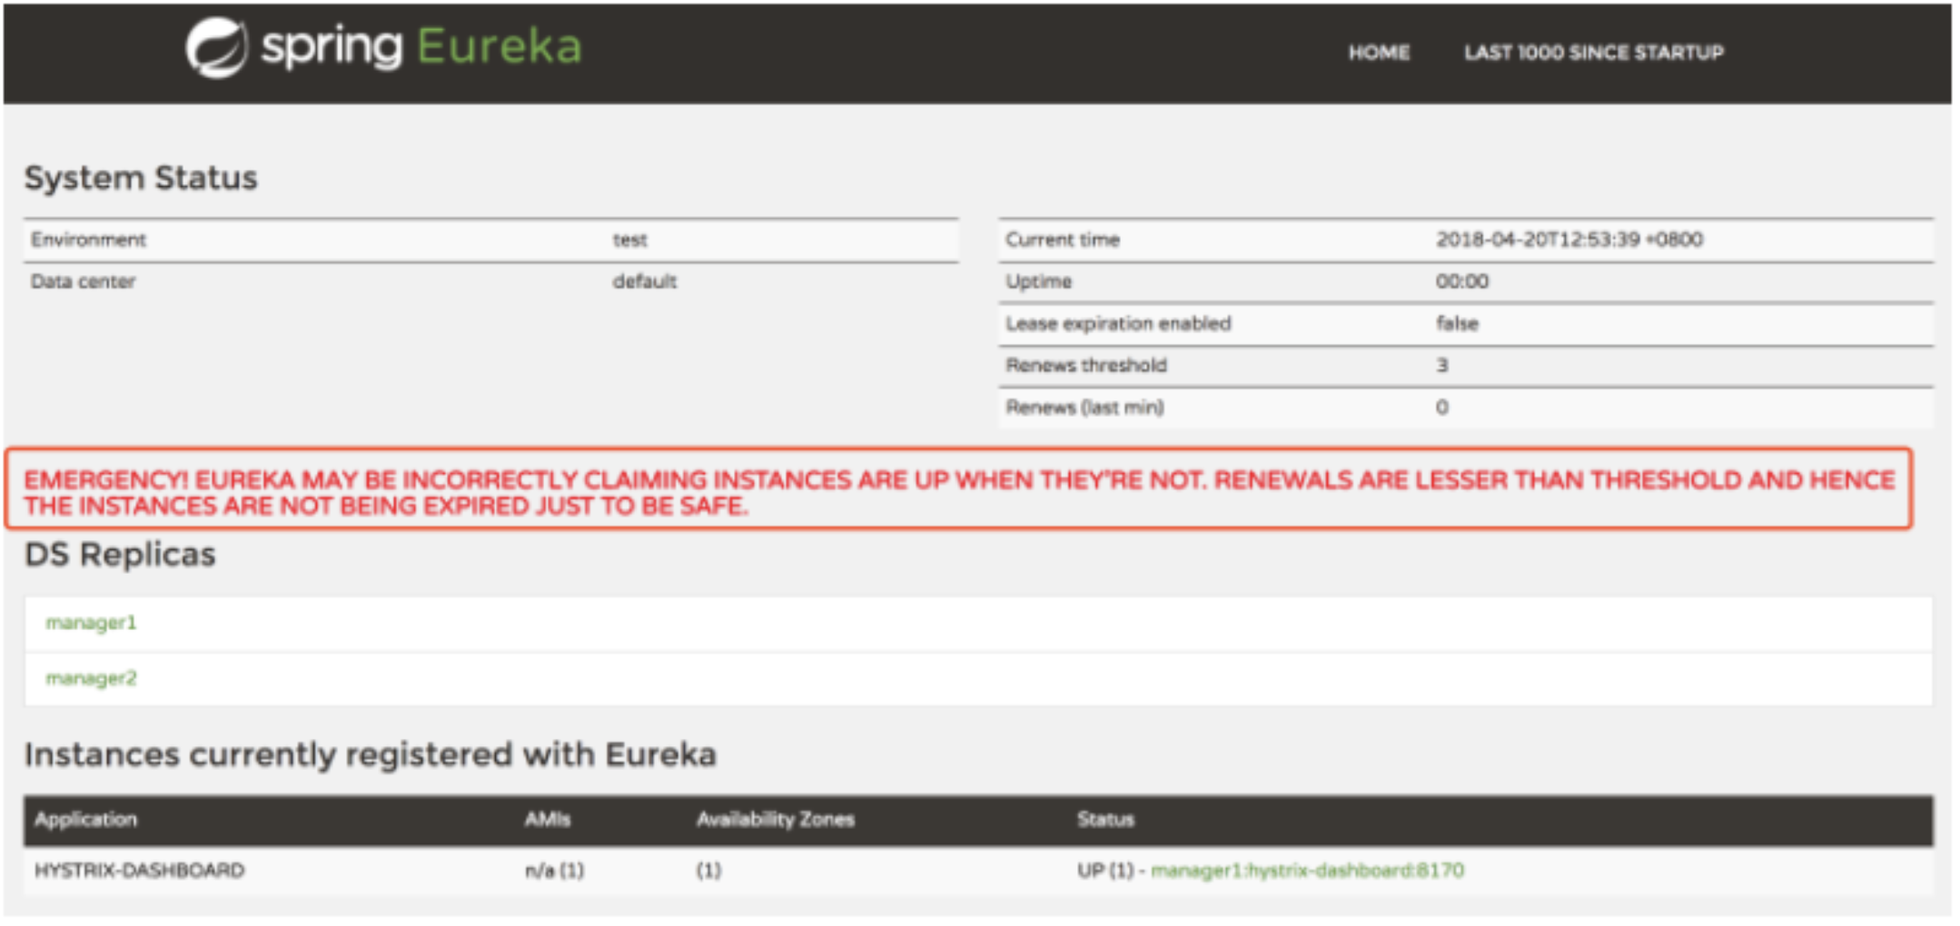1960x926 pixels.
Task: Select 'Instances currently registered with Eureka' heading
Action: point(371,755)
